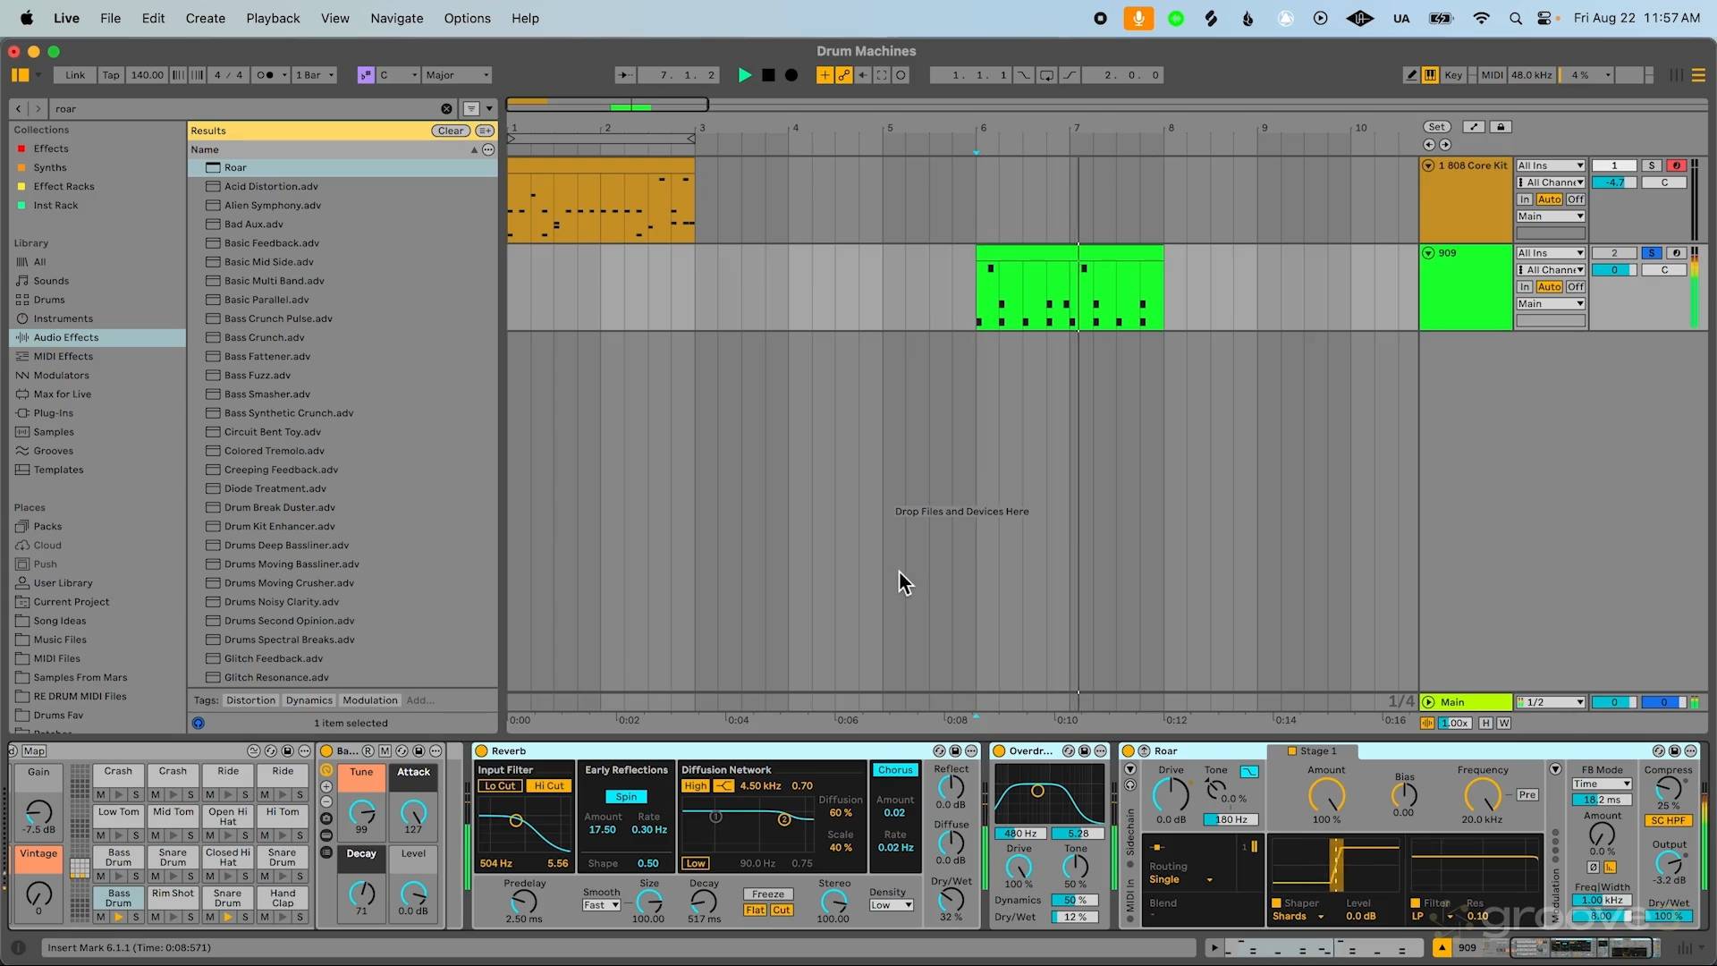Toggle the Metronome button

coord(266,75)
